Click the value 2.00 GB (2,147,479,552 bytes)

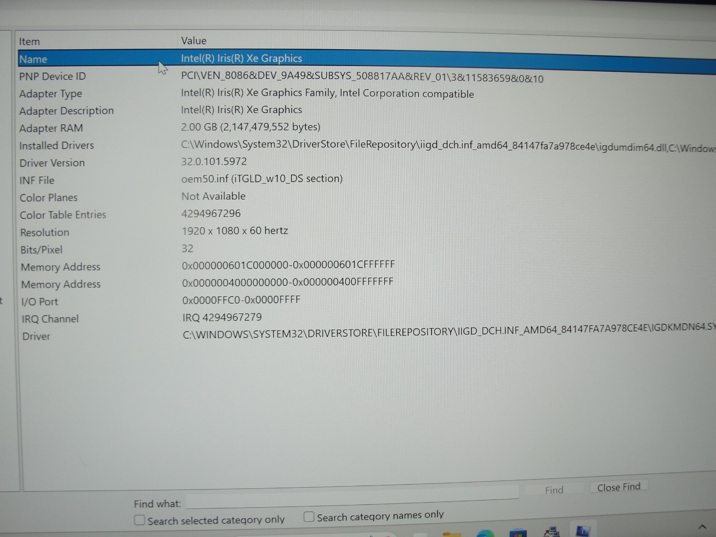coord(251,127)
